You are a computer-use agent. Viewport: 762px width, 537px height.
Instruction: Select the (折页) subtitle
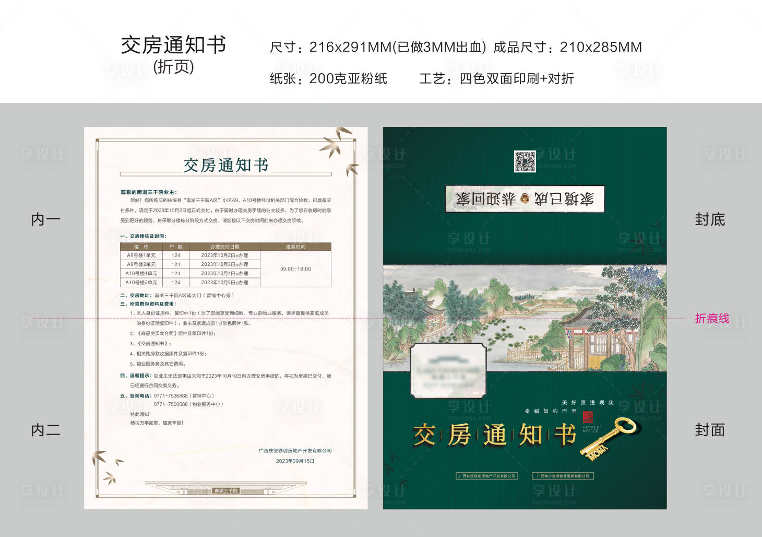tap(173, 67)
